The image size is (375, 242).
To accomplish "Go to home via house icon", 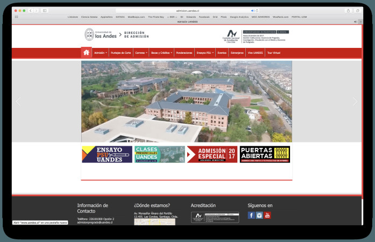I will [x=86, y=52].
